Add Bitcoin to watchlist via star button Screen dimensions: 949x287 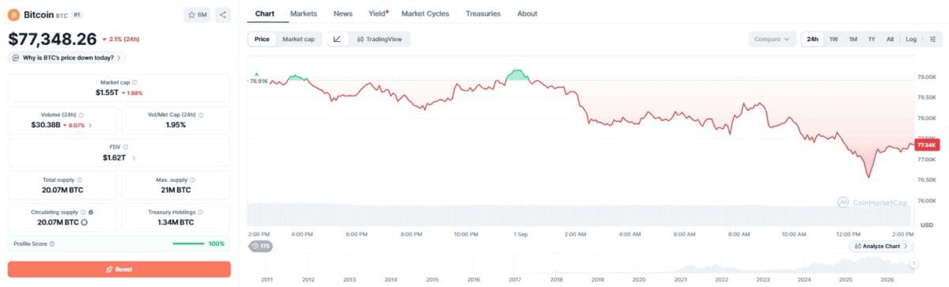coord(197,14)
